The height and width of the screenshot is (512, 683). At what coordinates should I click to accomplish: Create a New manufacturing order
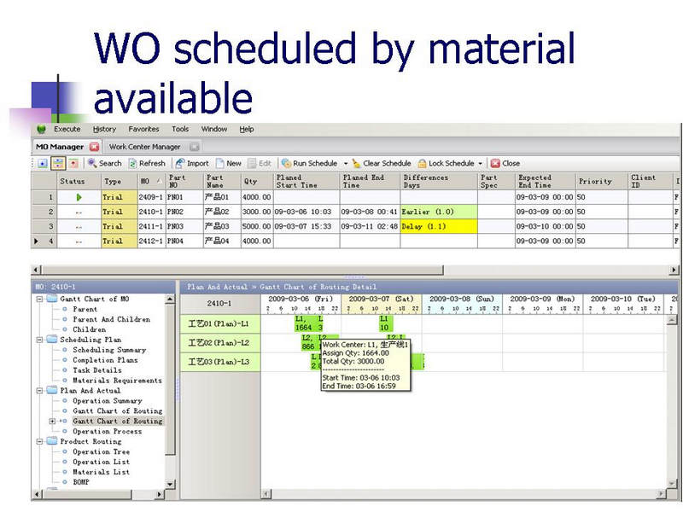229,163
